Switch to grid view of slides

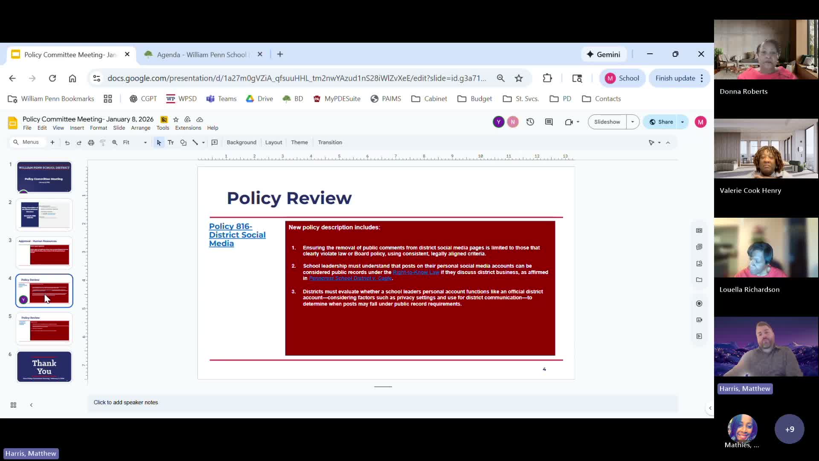tap(13, 405)
